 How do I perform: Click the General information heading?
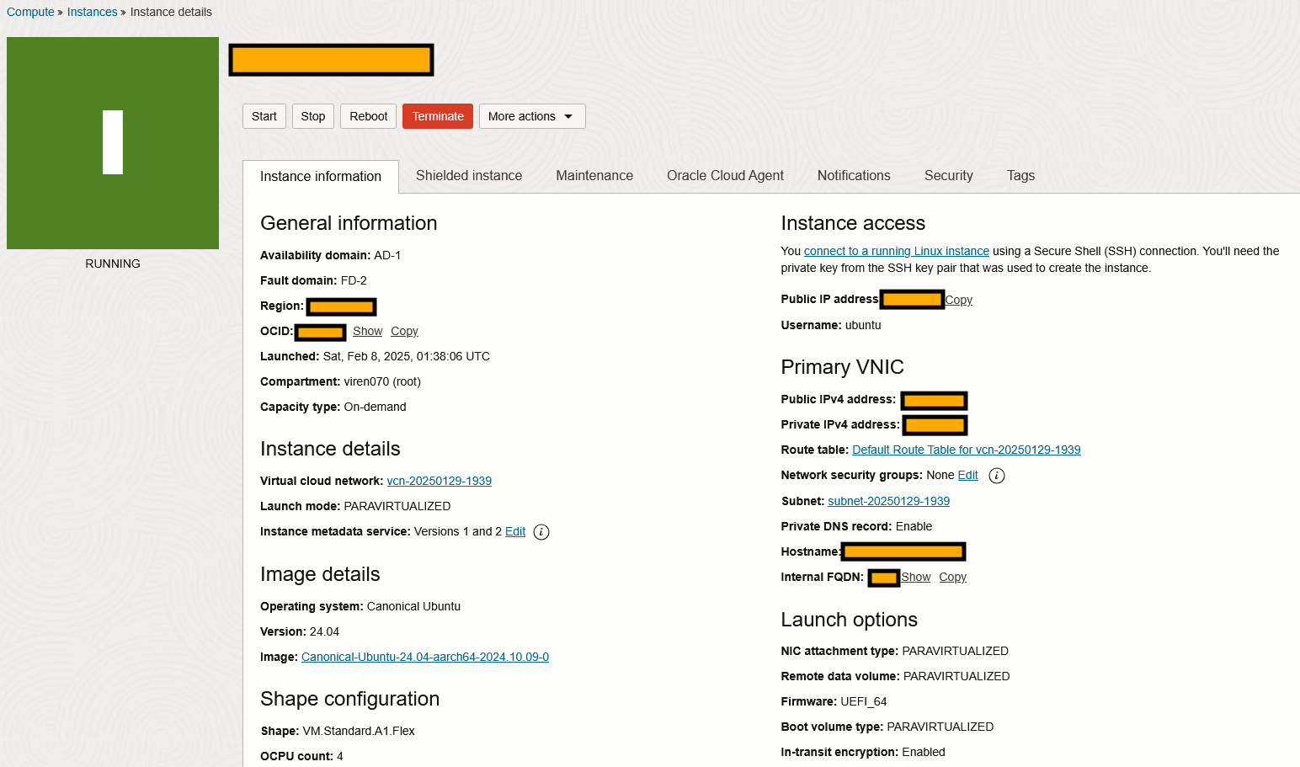coord(349,223)
